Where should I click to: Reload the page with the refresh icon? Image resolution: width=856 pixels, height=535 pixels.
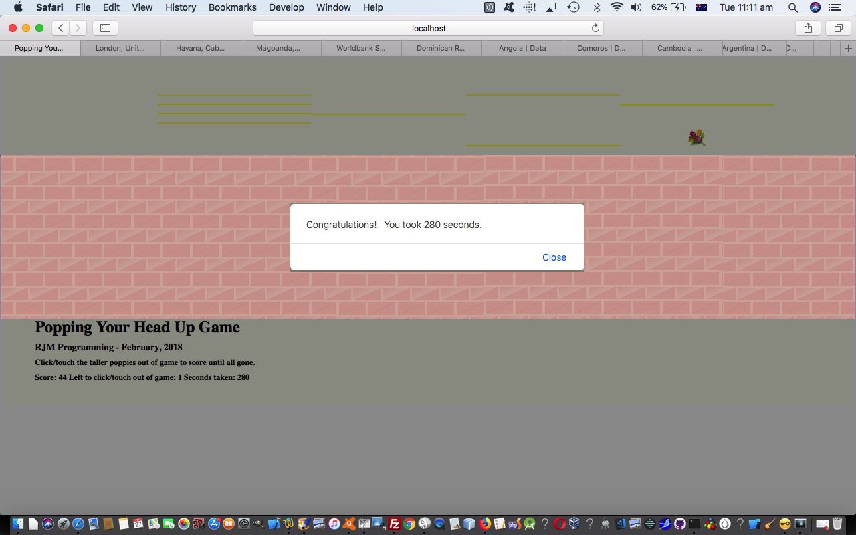pyautogui.click(x=595, y=28)
